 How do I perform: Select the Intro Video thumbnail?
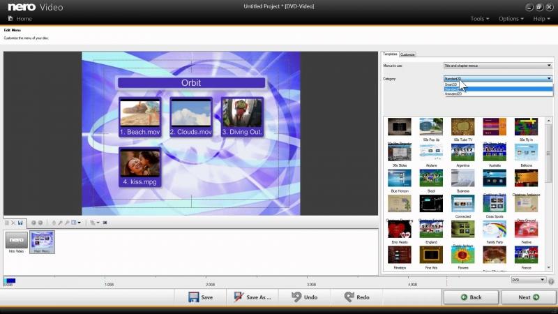pyautogui.click(x=15, y=241)
